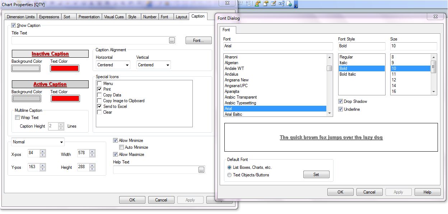Check Copy Image to Clipboard option
Screen dimensions: 448x214
click(99, 101)
